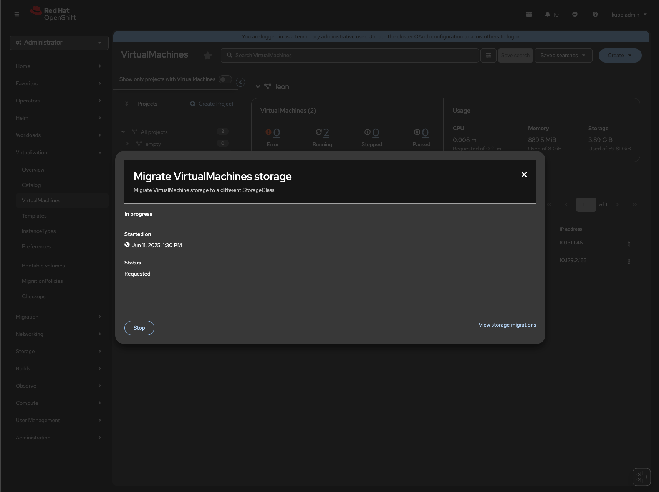This screenshot has width=659, height=492.
Task: Follow the View storage migrations link
Action: click(x=507, y=325)
